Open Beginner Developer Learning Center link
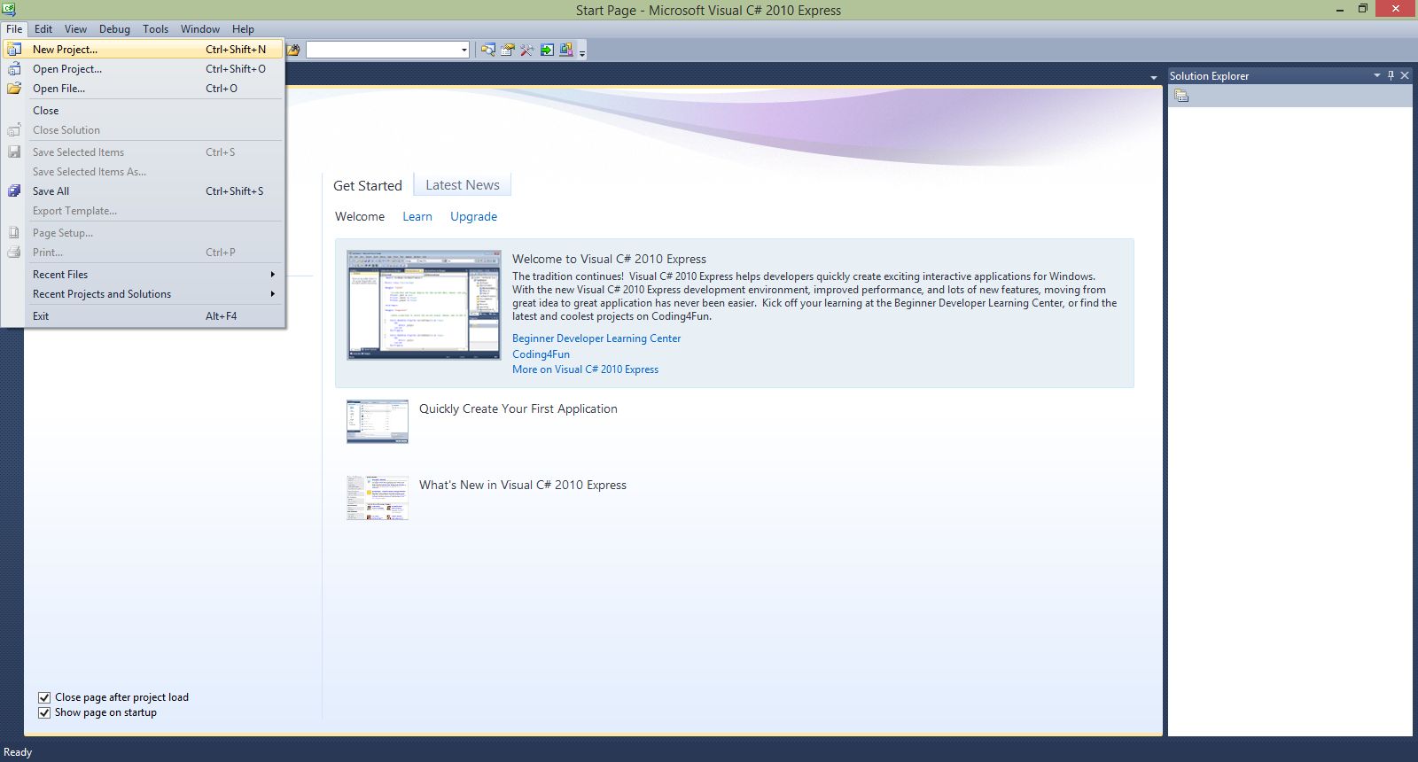Image resolution: width=1418 pixels, height=762 pixels. [596, 338]
